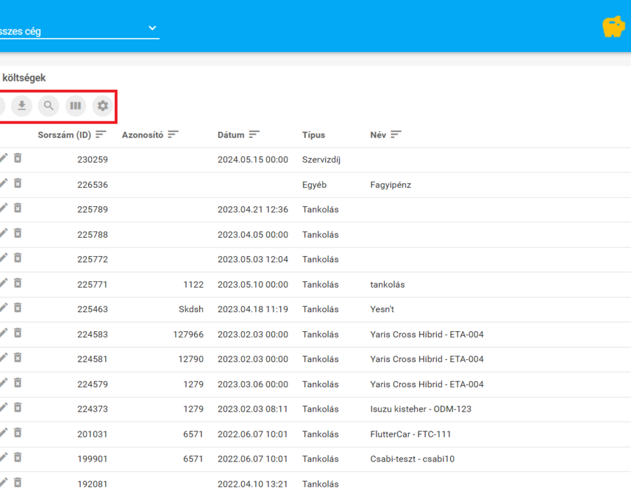Click identifier 127966 cell
The image size is (631, 491).
[189, 335]
